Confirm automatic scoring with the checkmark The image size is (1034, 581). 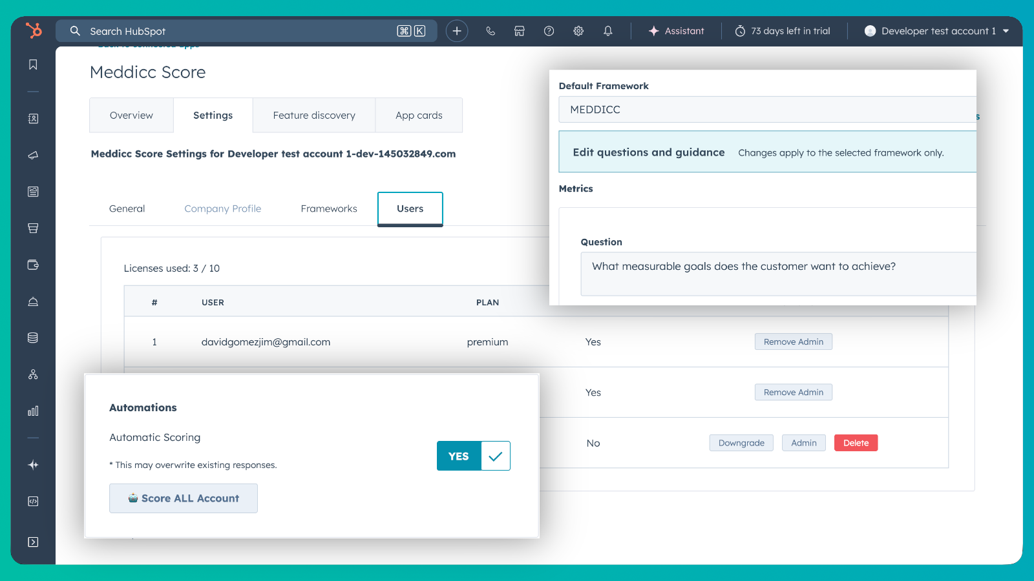[495, 456]
